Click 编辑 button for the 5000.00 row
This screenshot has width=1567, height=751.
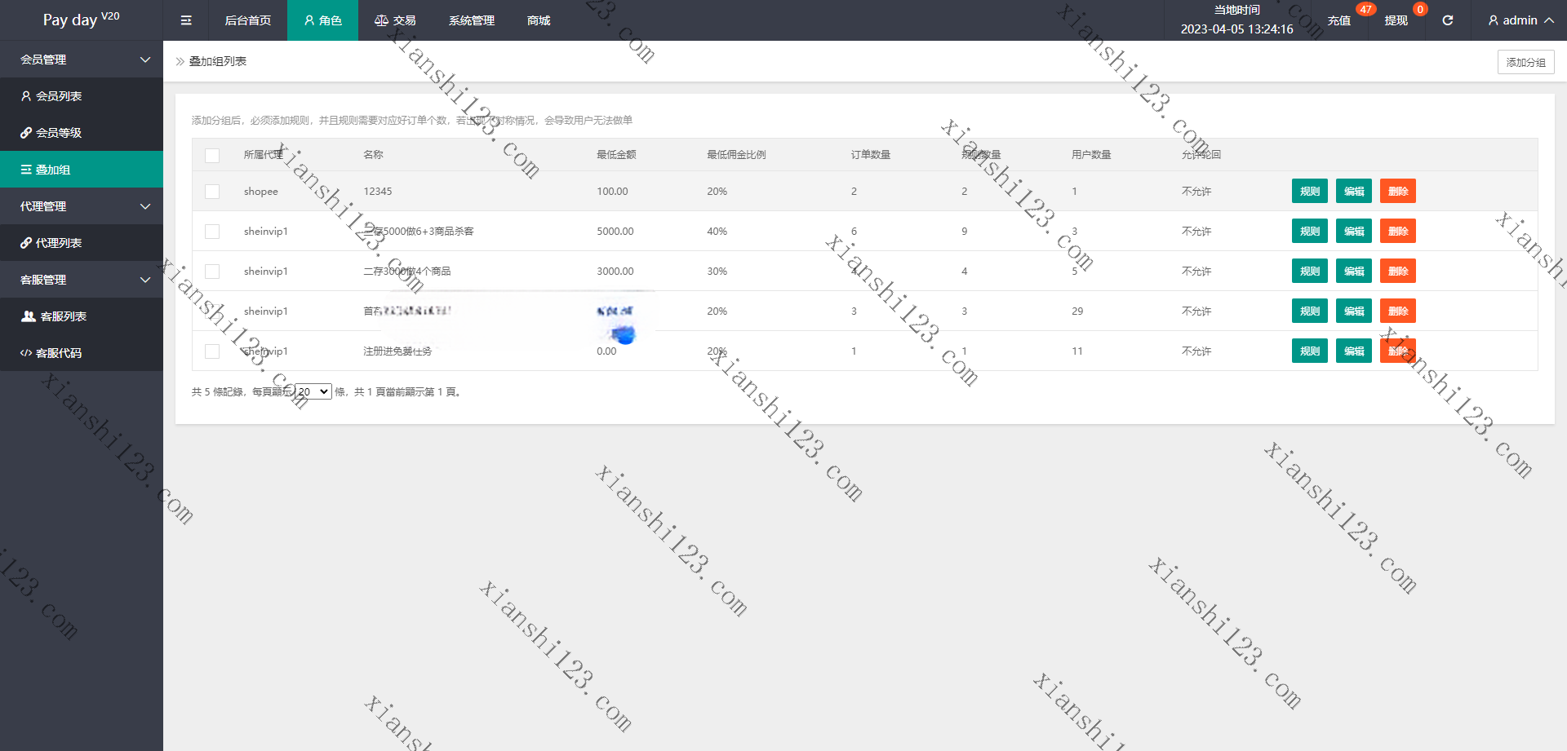click(1354, 231)
